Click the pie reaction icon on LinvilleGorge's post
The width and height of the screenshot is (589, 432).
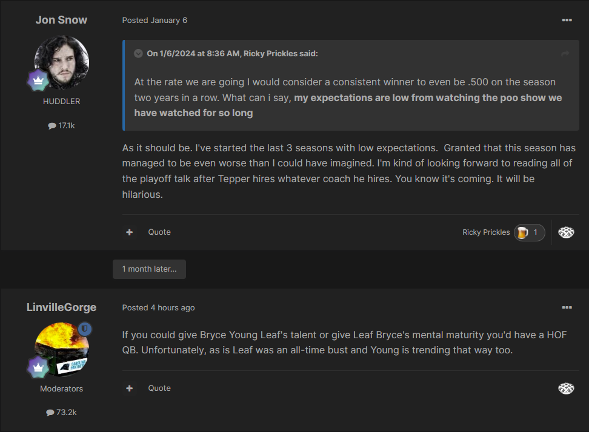tap(566, 388)
